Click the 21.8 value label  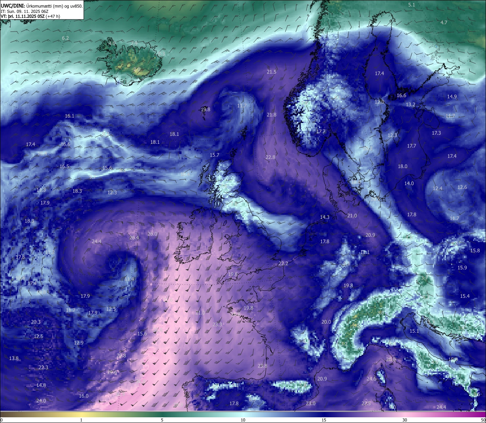click(271, 115)
